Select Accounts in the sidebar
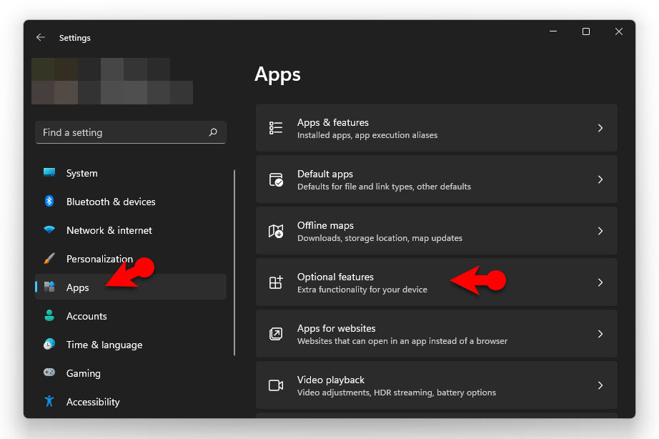This screenshot has width=659, height=439. pyautogui.click(x=86, y=316)
